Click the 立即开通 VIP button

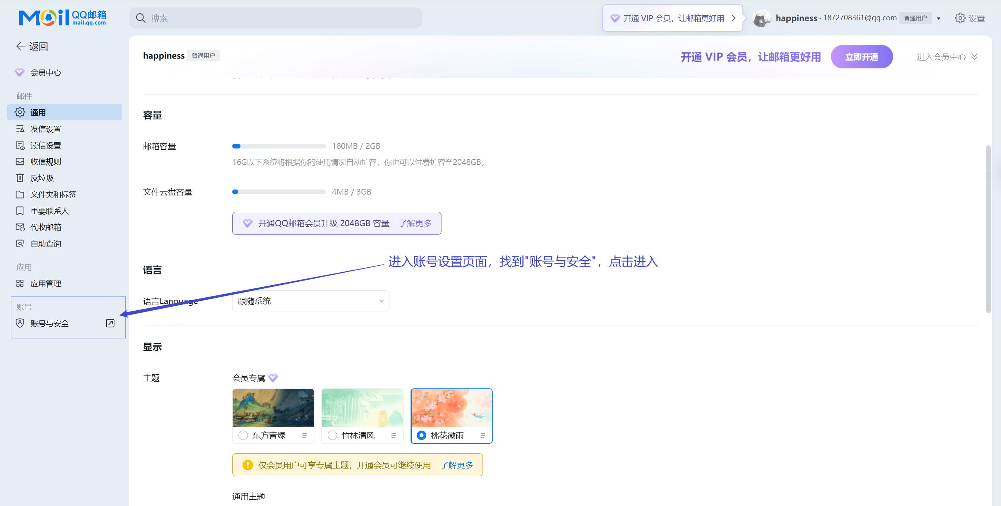click(x=861, y=57)
